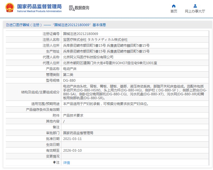Screen dimensions: 213x170
Task: Click the 注册证编号 row label
Action: (51, 34)
